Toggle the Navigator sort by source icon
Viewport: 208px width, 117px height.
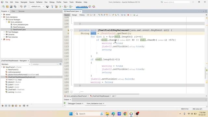pyautogui.click(x=27, y=106)
